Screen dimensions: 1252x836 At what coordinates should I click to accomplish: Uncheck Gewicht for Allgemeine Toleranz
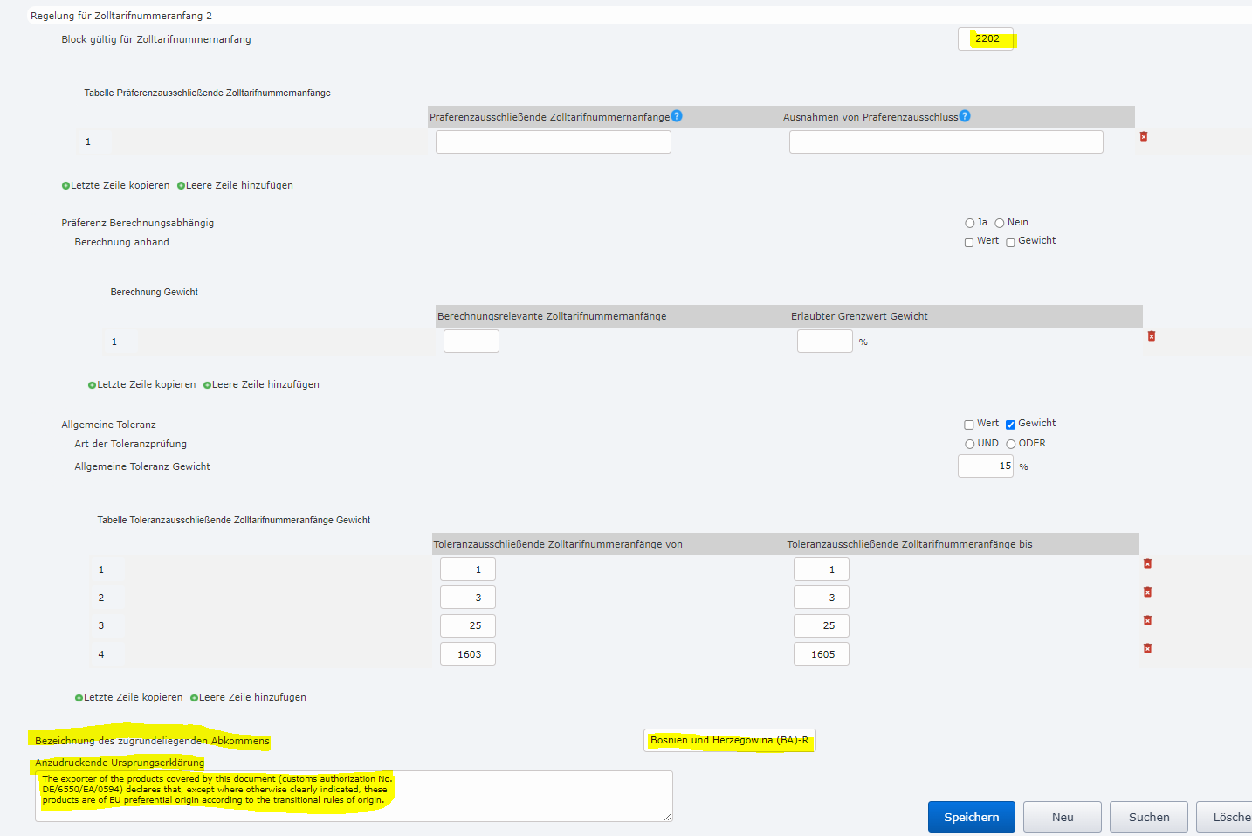[x=1011, y=424]
